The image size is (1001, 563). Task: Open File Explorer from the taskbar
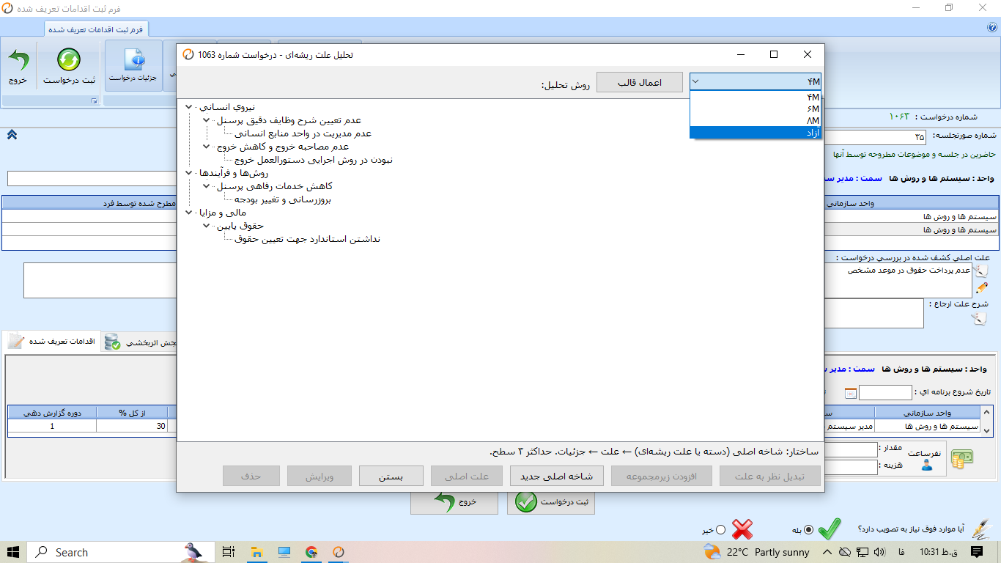coord(256,552)
